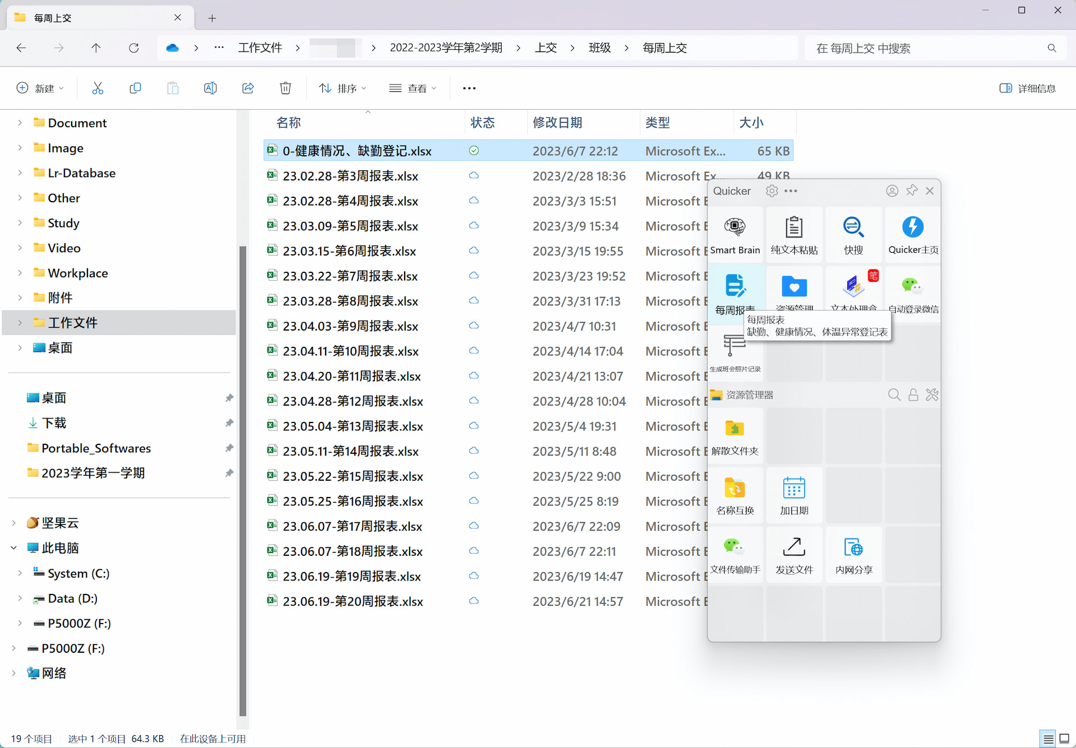Sort by the 修改日期 column header
The height and width of the screenshot is (748, 1076).
pos(557,123)
